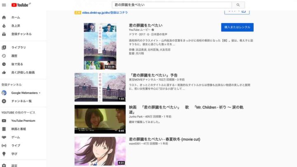Focus the search input field

172,5
